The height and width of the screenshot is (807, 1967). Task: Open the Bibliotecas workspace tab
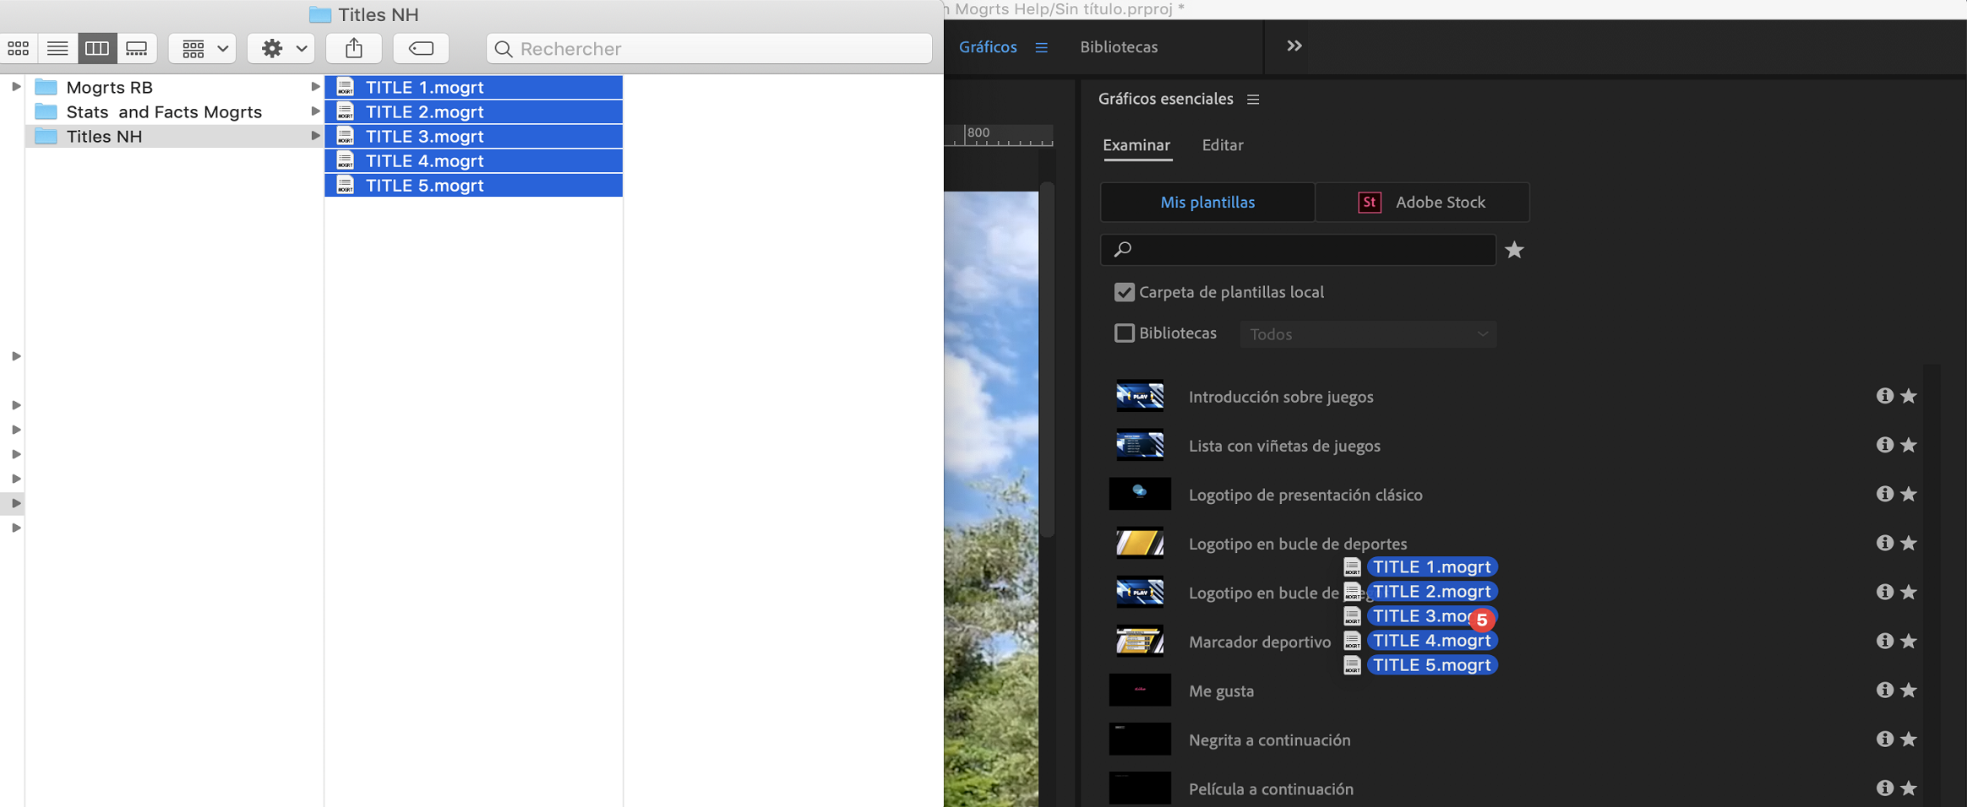[x=1119, y=47]
